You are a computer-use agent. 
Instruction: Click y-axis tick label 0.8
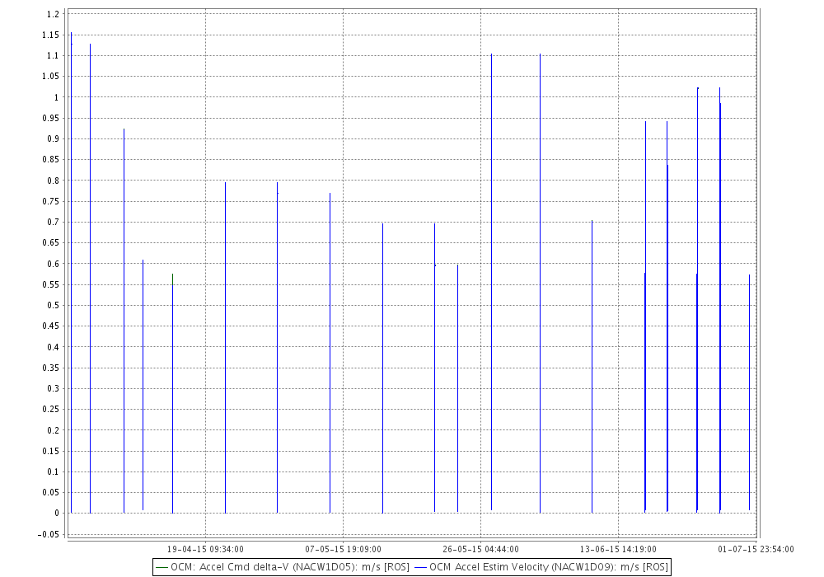[x=53, y=181]
